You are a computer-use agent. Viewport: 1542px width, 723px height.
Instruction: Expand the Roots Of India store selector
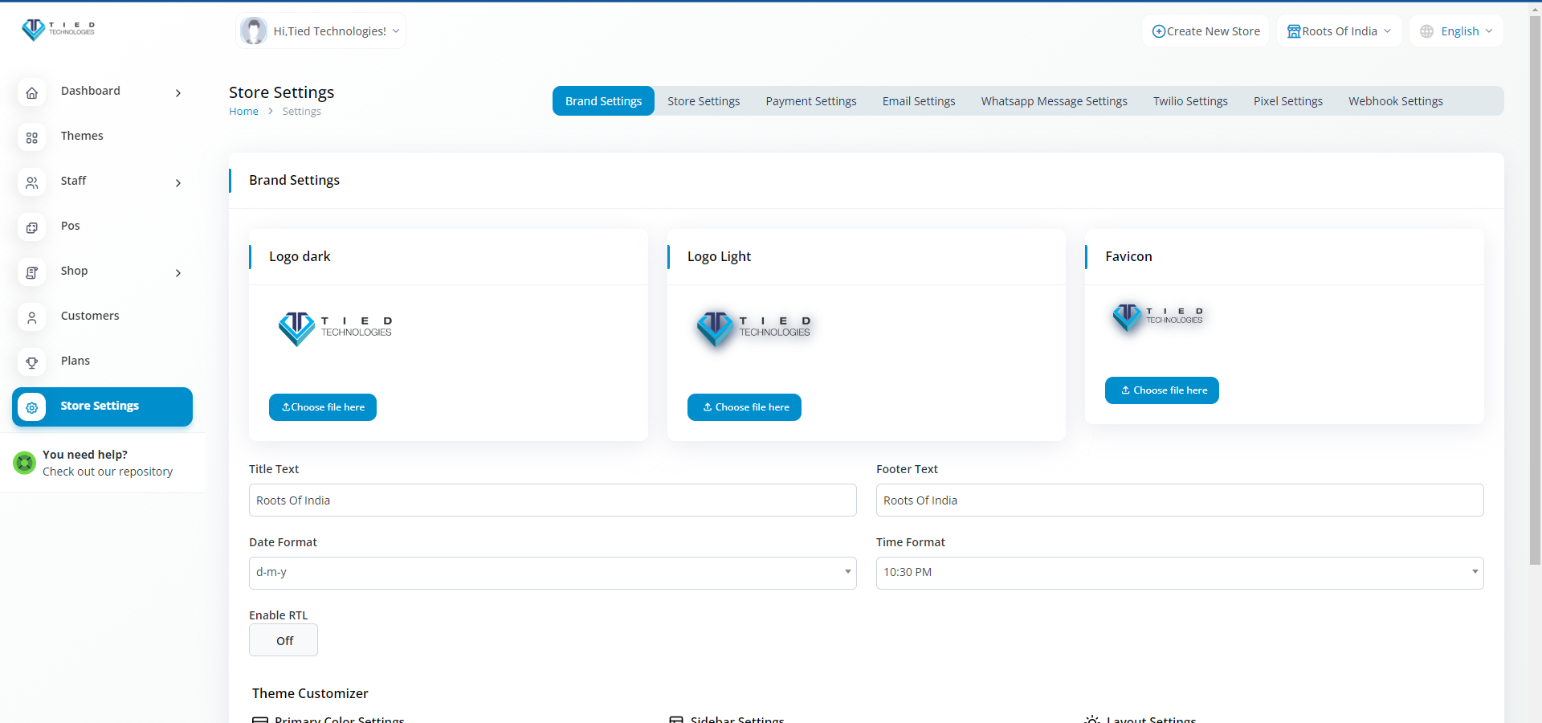[1339, 31]
